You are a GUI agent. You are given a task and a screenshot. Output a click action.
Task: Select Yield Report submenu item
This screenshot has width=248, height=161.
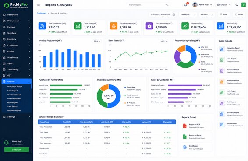click(12, 106)
